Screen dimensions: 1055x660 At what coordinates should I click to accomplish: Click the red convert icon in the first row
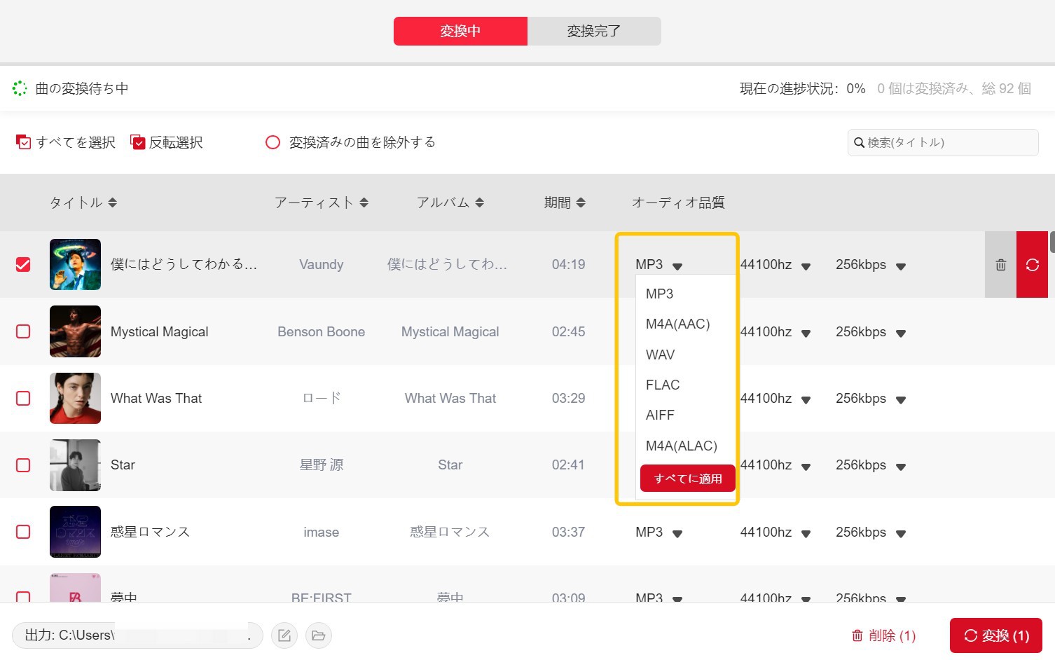pos(1032,265)
